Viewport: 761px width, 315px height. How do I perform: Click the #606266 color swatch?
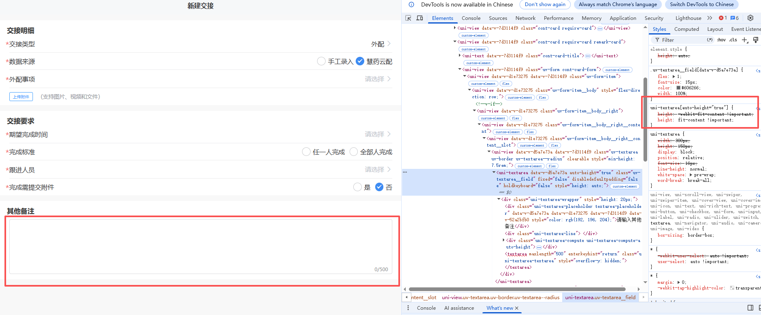click(x=678, y=88)
